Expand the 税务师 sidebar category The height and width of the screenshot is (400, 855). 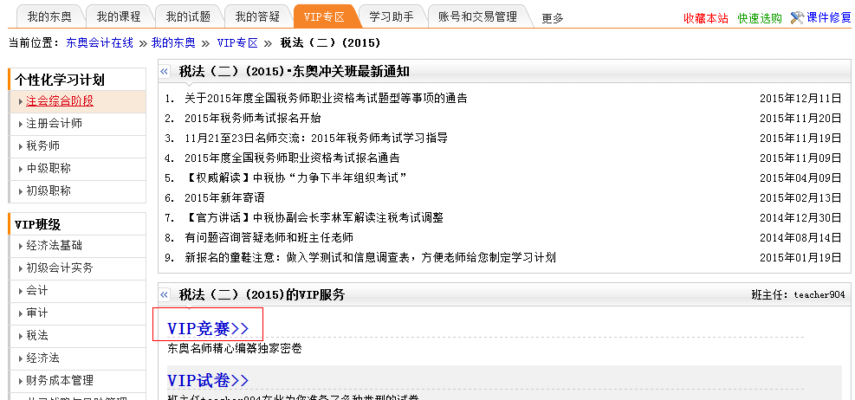coord(42,146)
